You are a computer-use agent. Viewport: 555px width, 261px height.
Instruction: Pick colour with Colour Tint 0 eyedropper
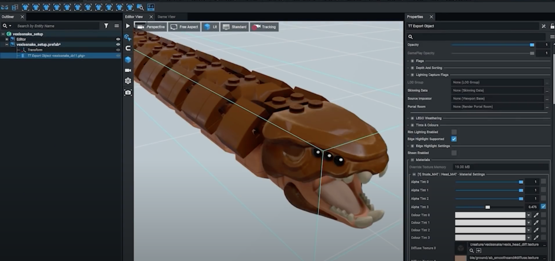[536, 215]
